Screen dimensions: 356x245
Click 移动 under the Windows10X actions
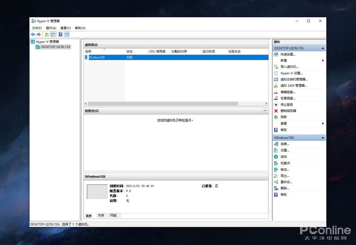285,169
